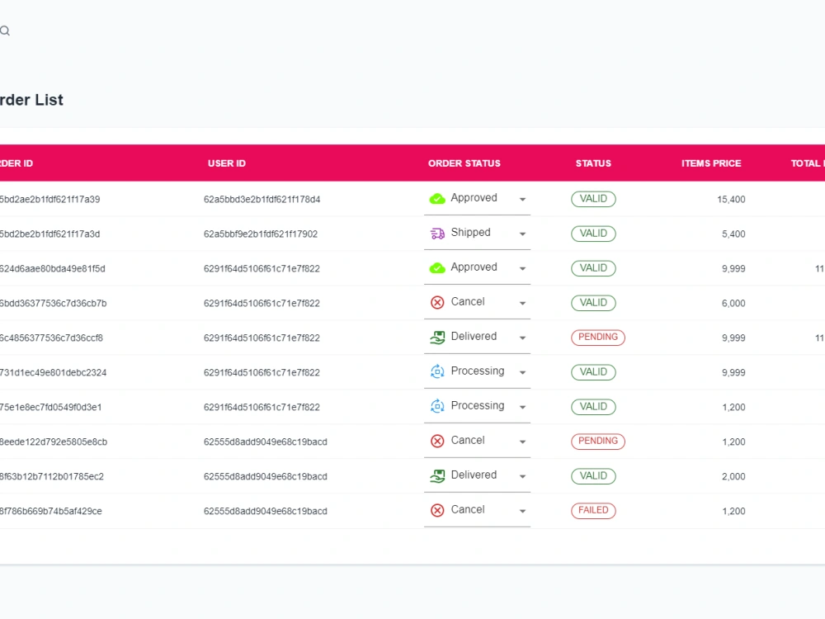Viewport: 825px width, 619px height.
Task: Click order ID ending 6bdd36377536c7d36cb7b
Action: coord(53,304)
